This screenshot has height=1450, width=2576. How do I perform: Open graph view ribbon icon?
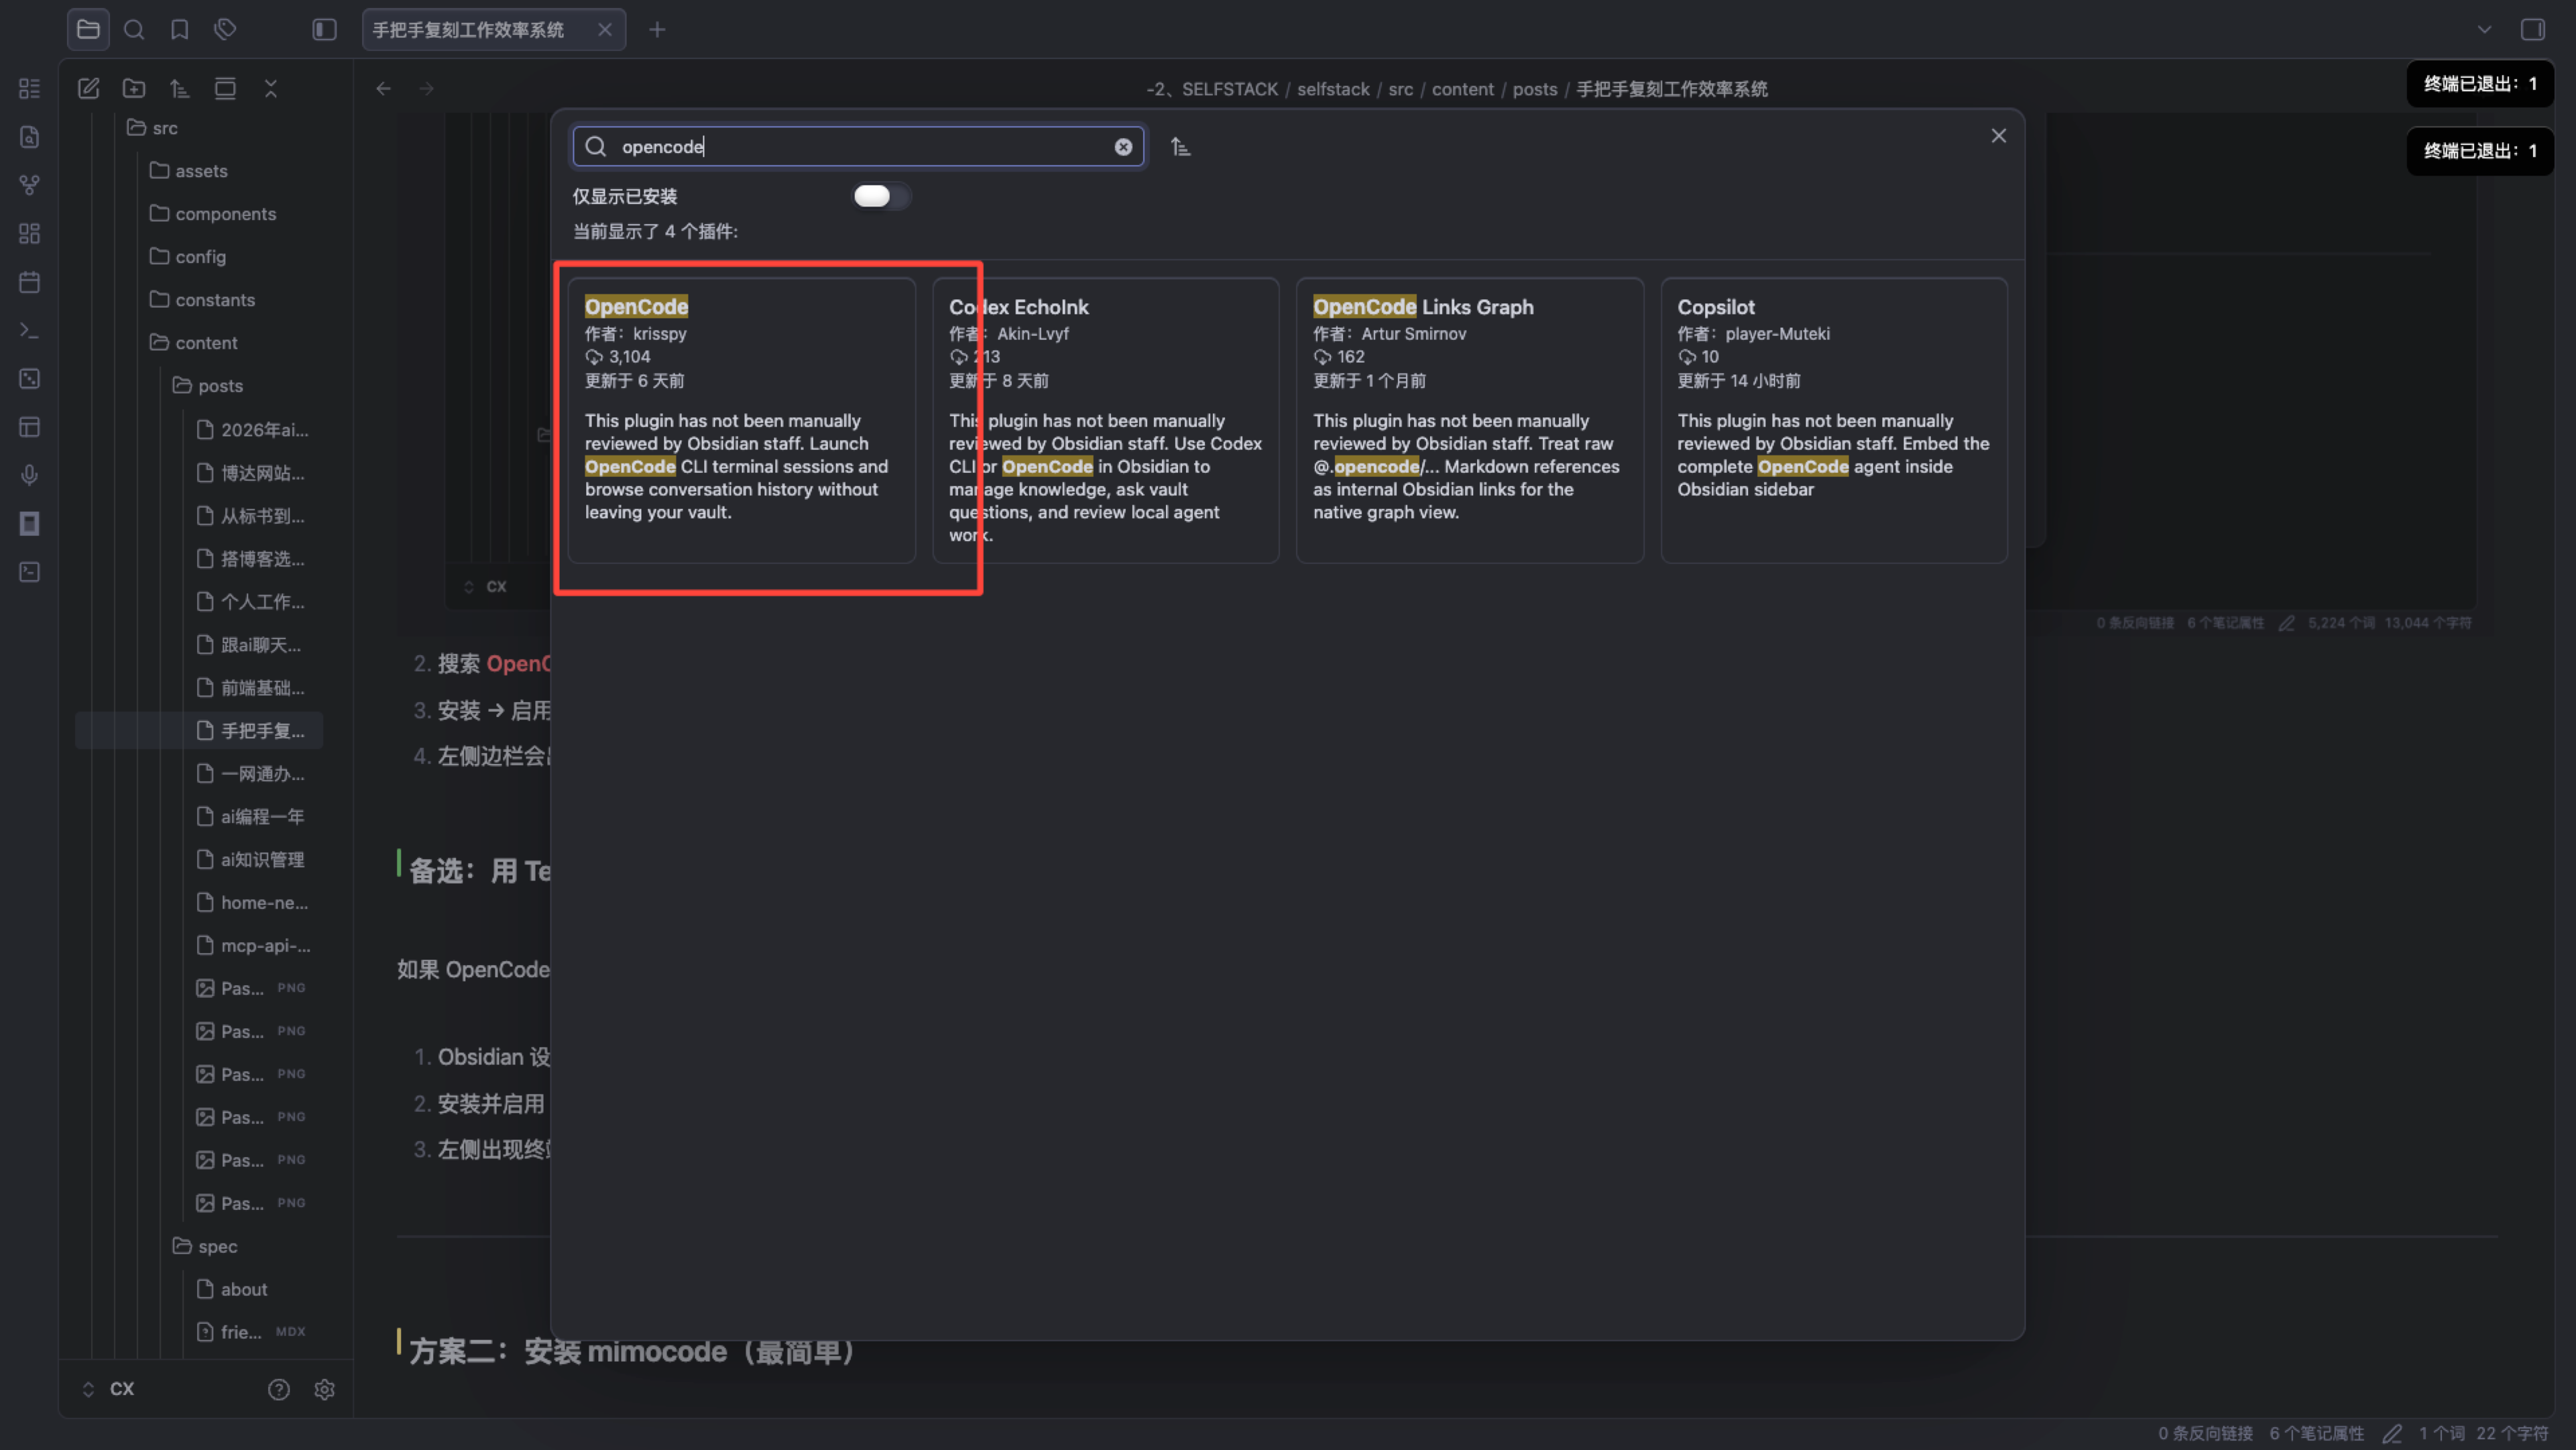(x=29, y=185)
